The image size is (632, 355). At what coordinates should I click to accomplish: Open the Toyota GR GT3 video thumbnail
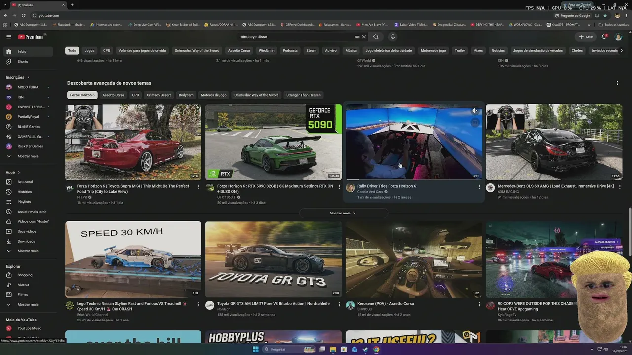pyautogui.click(x=274, y=259)
